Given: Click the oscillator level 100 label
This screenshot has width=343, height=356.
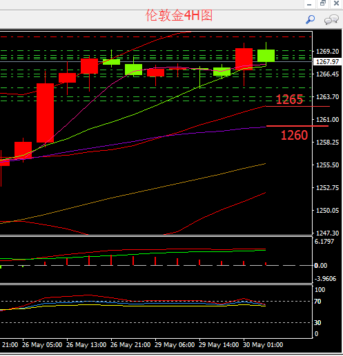Looking at the screenshot, I should tap(320, 290).
